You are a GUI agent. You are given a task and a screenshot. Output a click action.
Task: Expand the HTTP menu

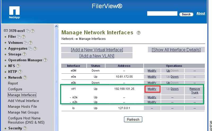tap(12, 72)
